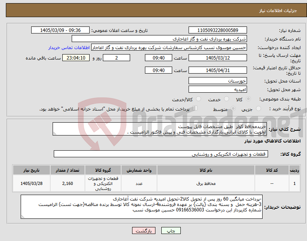Click the quantity cell 2,160
Screen dimensions: 307x241
click(x=67, y=183)
